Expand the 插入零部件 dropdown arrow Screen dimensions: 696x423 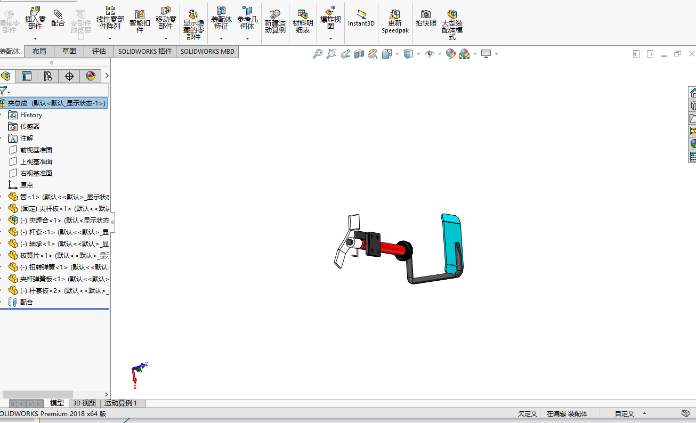(35, 38)
